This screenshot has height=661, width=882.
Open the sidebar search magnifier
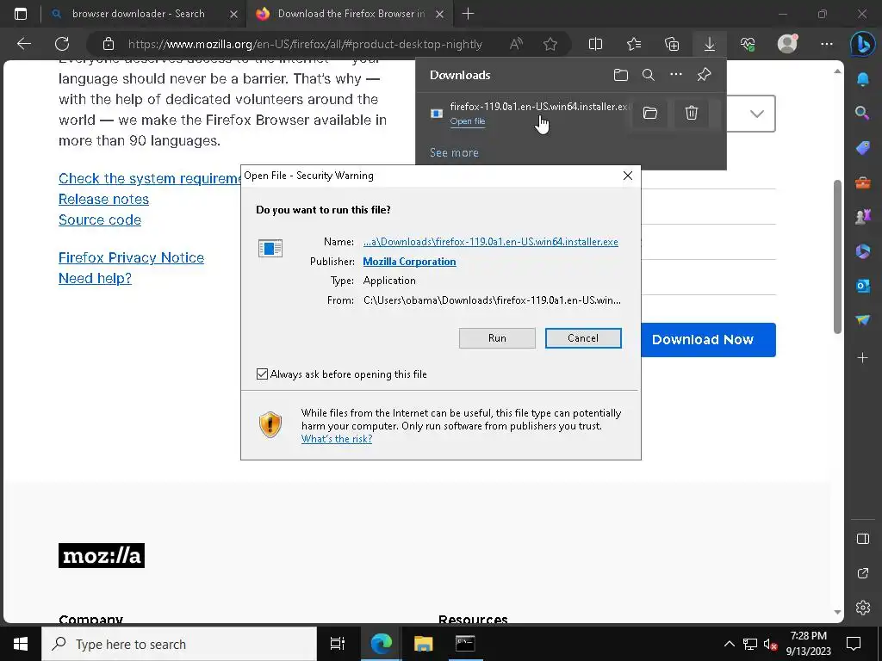point(862,113)
